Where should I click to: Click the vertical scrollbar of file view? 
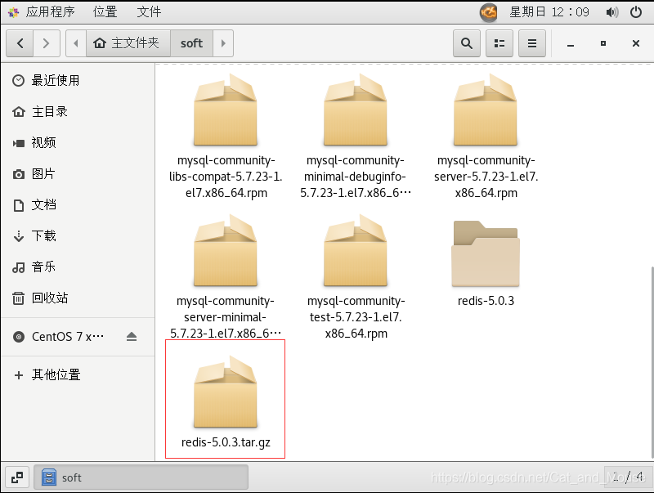click(x=652, y=363)
